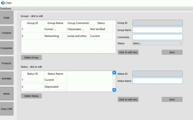Focus the Group Name input field
The image size is (193, 120).
[x=157, y=30]
